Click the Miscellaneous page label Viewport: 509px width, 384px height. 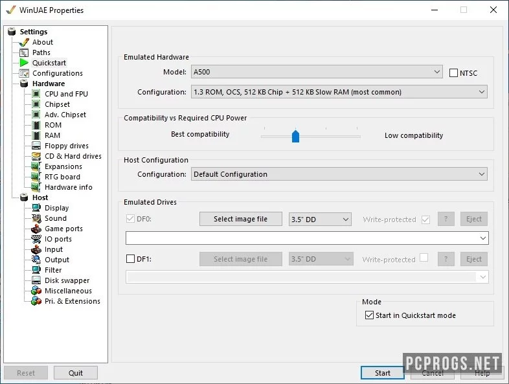[x=68, y=291]
